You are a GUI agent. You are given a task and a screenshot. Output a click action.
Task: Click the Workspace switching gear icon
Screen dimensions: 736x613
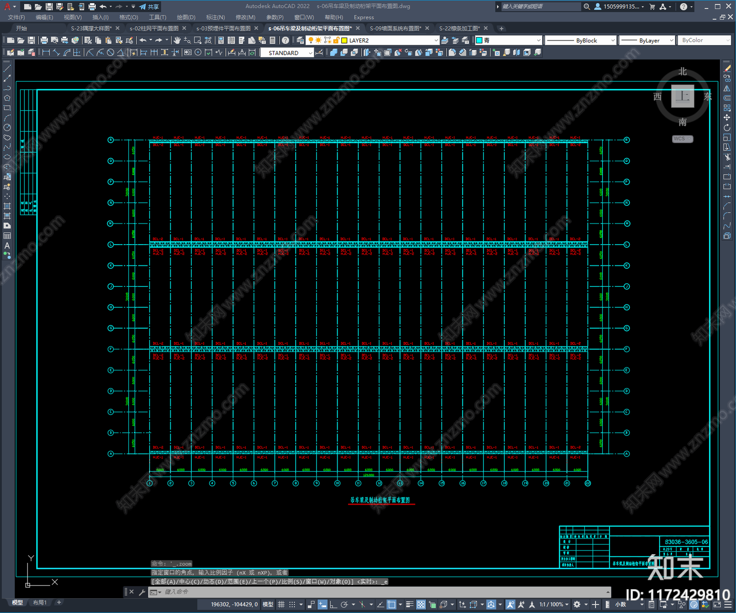pos(577,605)
